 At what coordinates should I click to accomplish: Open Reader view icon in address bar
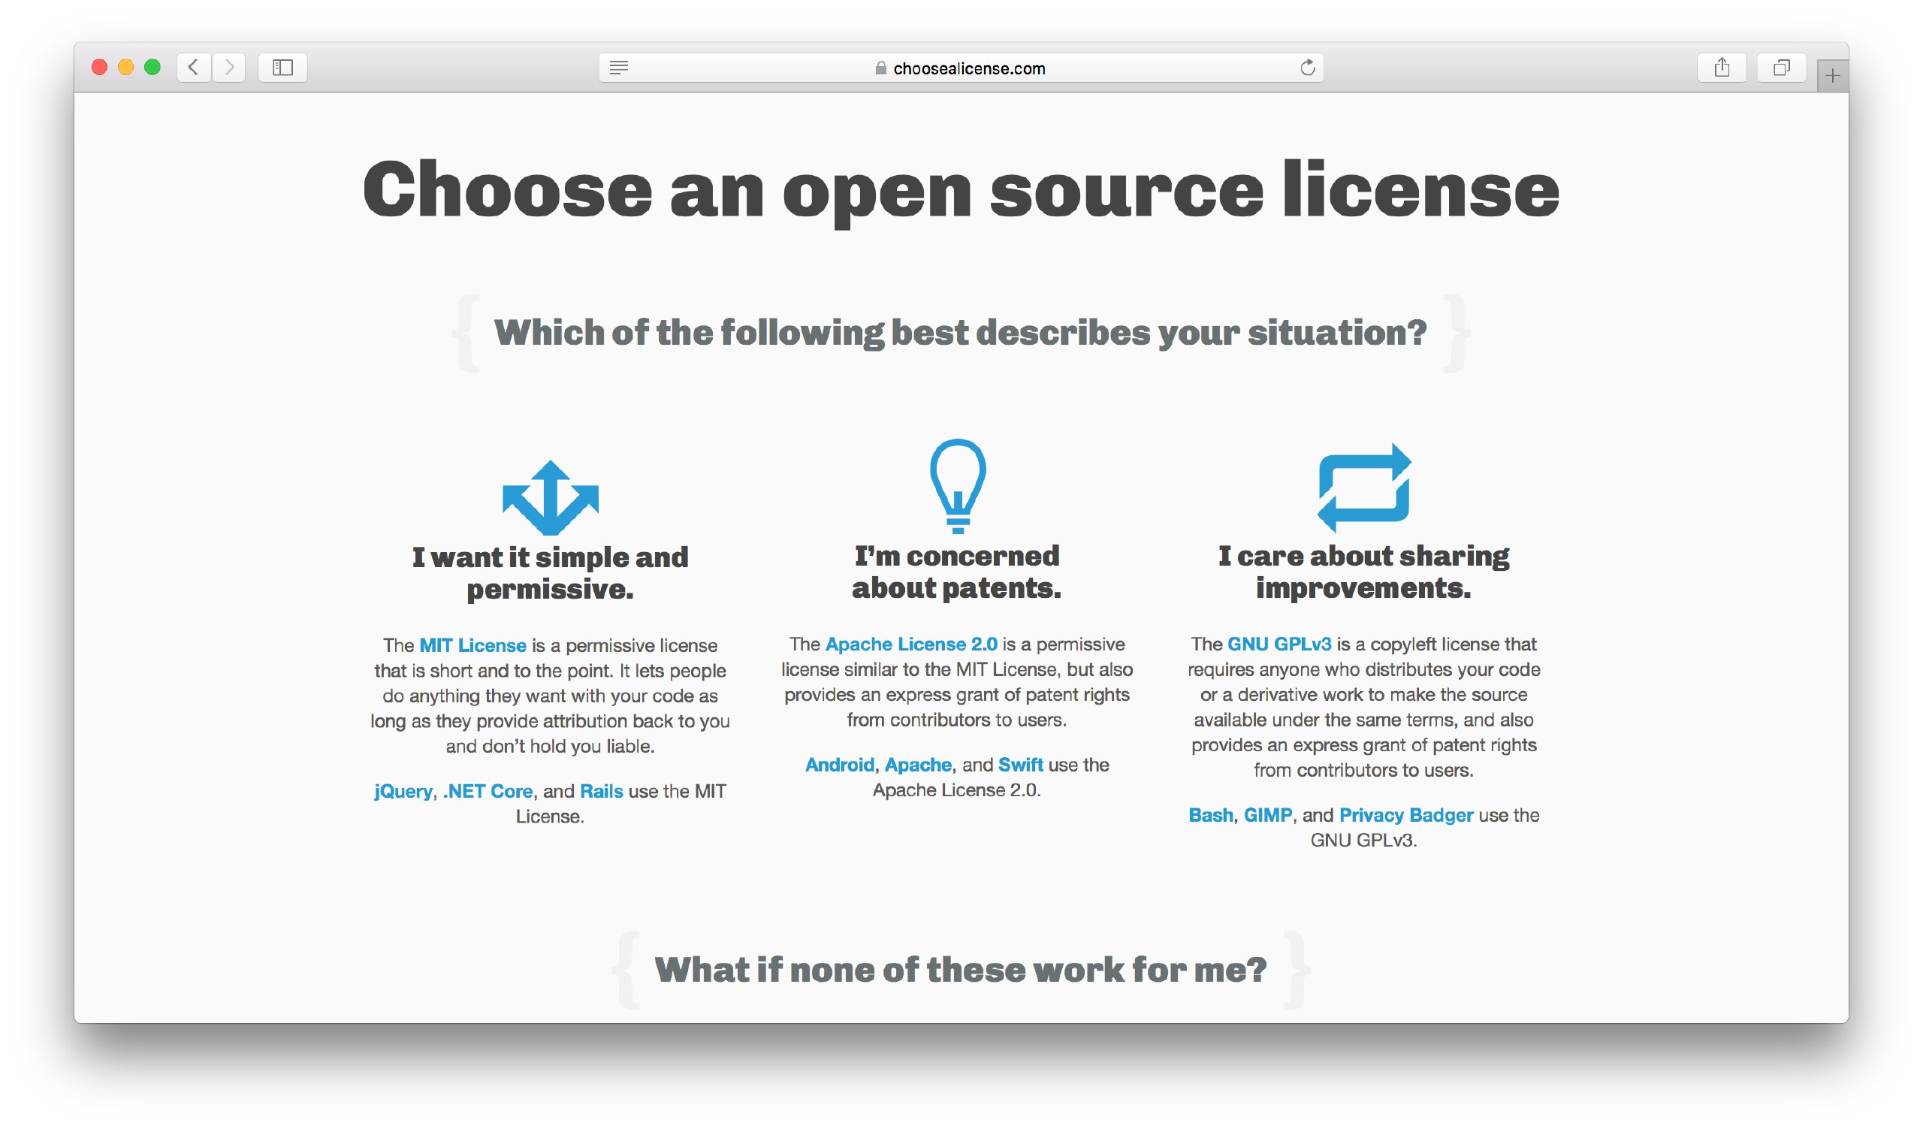point(619,68)
